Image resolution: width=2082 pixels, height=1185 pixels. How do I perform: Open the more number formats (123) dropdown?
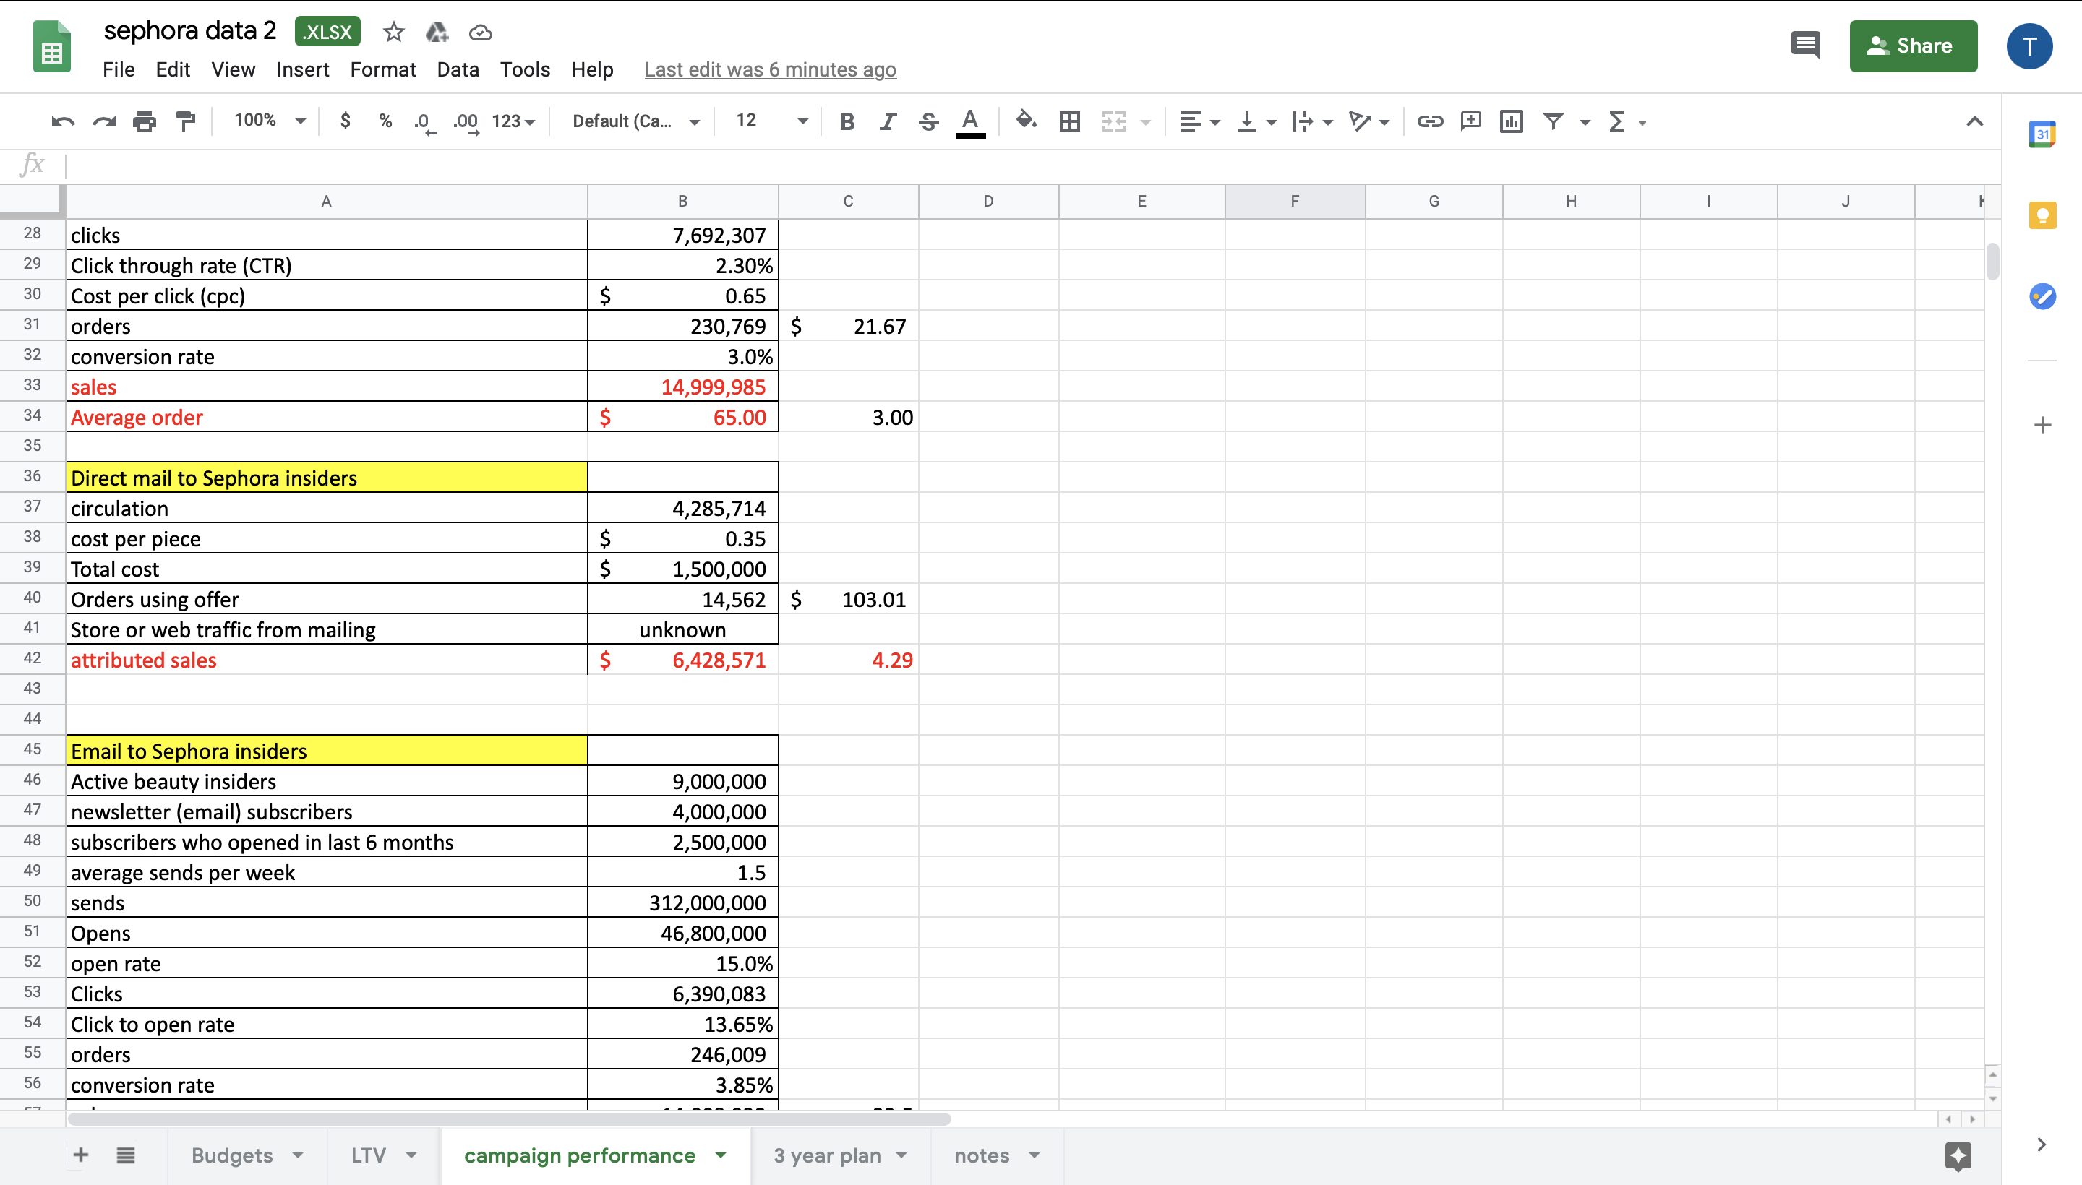(511, 121)
